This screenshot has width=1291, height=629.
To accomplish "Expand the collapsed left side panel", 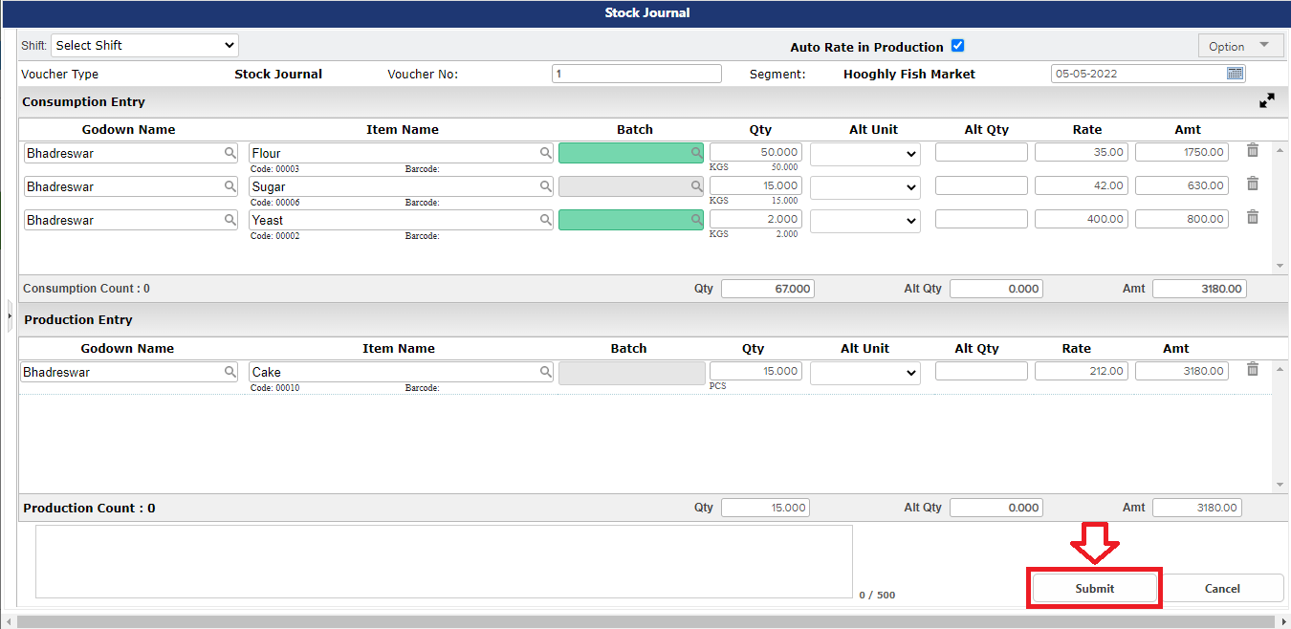I will [x=10, y=314].
